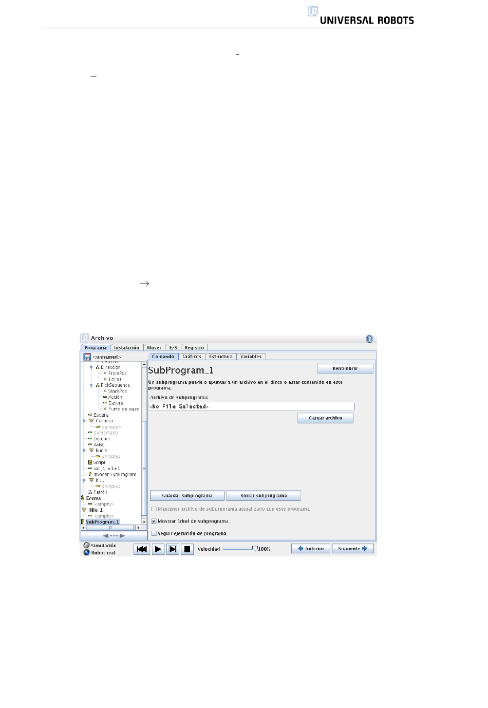
Task: Collapse the Dirección tree node
Action: coord(91,367)
